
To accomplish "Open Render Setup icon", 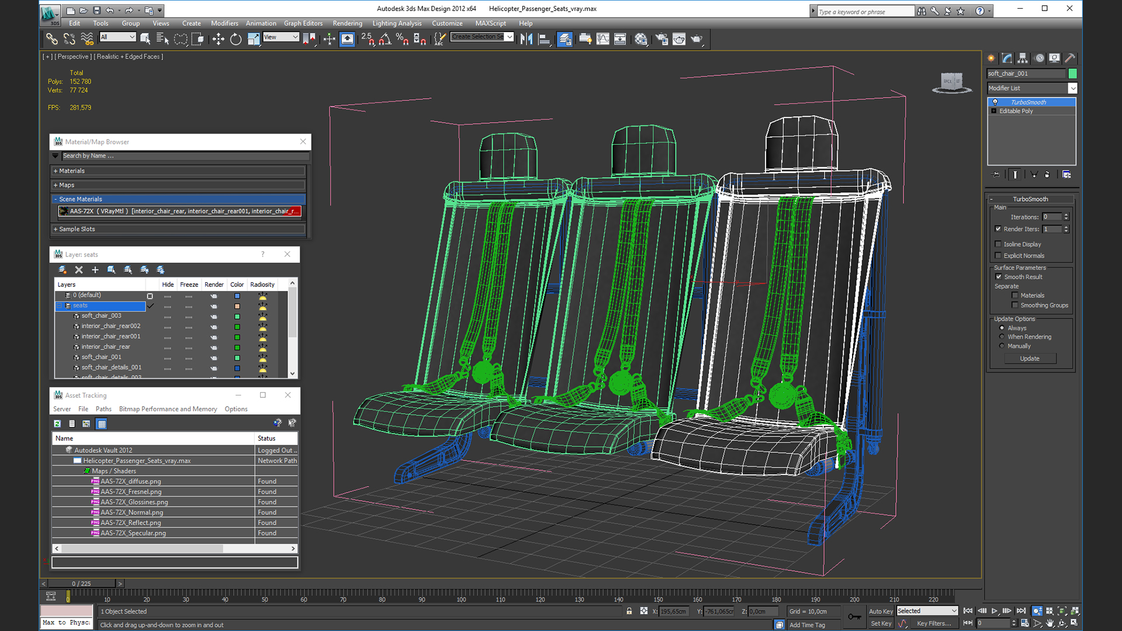I will (x=662, y=39).
